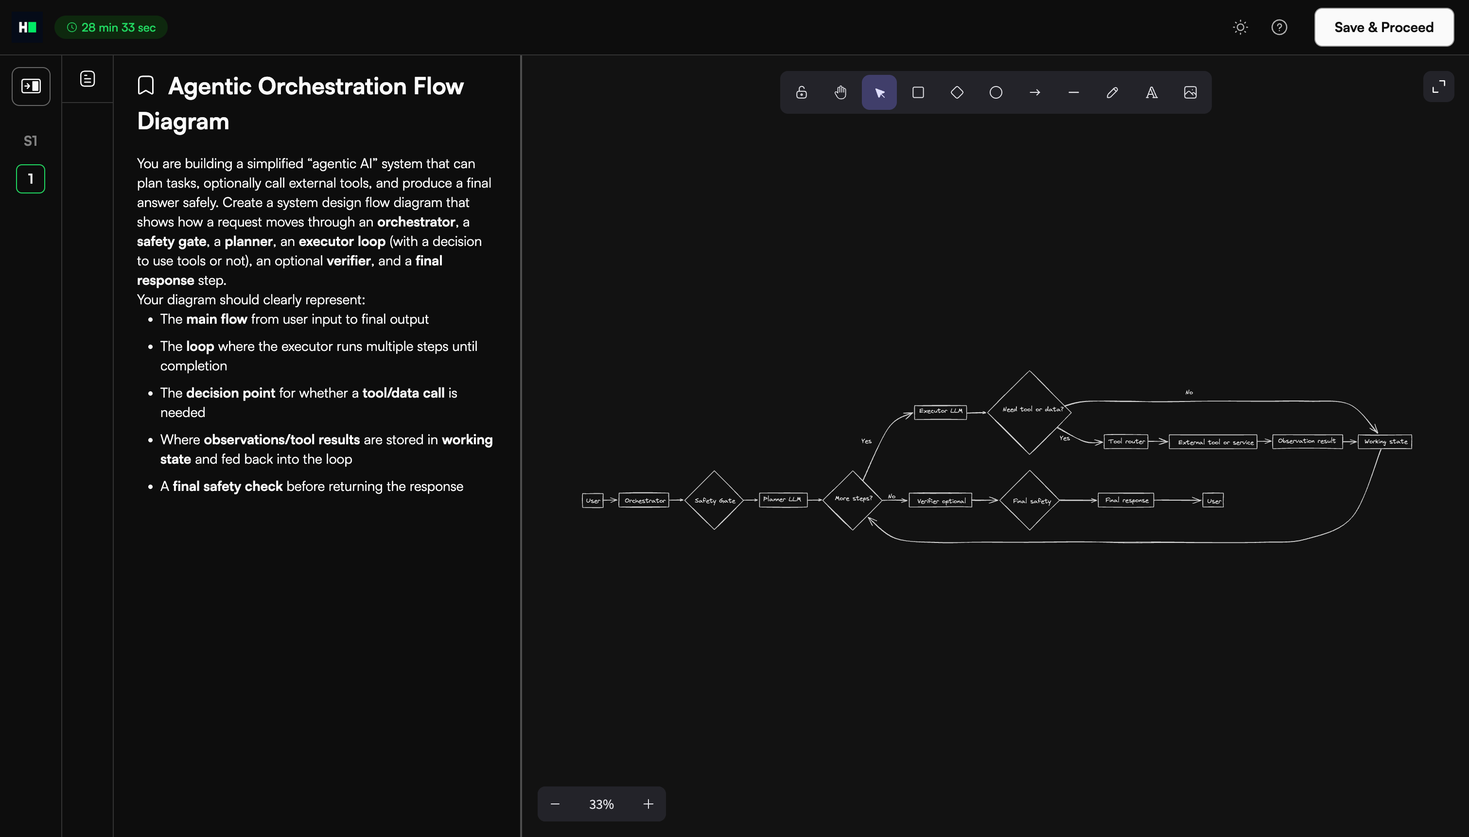1469x837 pixels.
Task: Select the Diamond shape tool
Action: tap(957, 92)
